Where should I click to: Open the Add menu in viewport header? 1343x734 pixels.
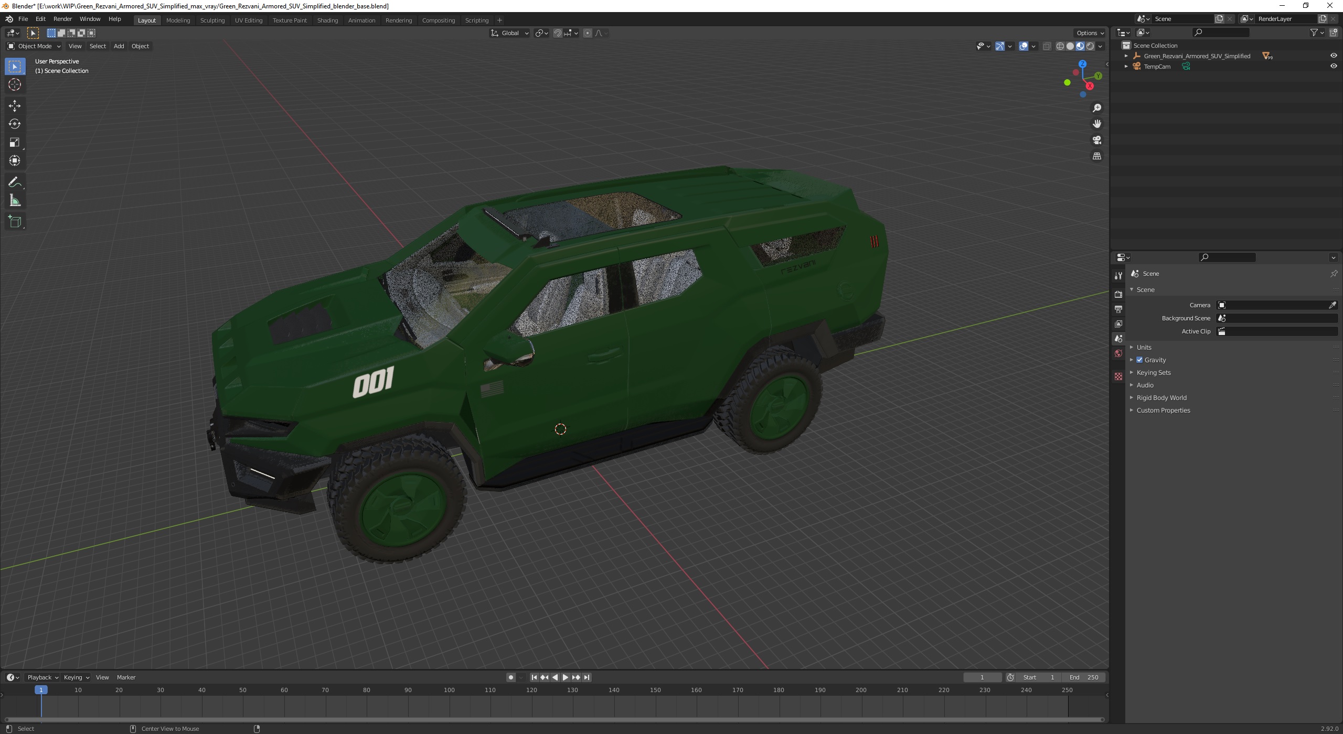tap(119, 46)
